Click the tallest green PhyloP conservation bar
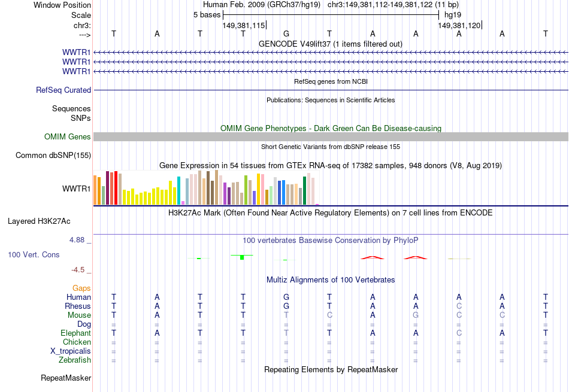 tap(242, 257)
